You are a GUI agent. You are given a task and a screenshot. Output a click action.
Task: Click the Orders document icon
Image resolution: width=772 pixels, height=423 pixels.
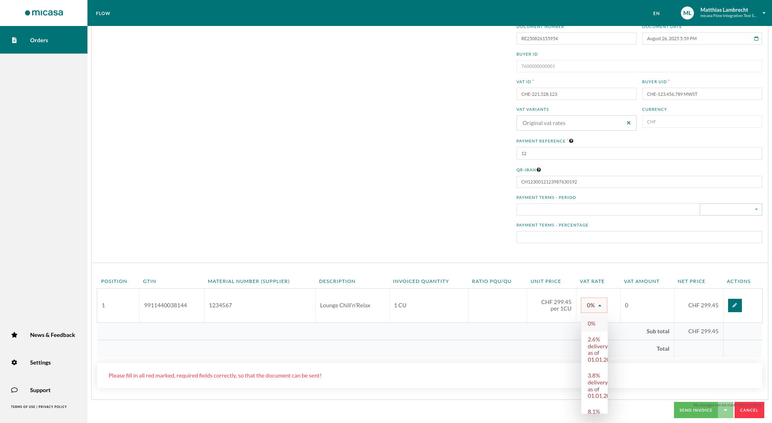coord(14,40)
